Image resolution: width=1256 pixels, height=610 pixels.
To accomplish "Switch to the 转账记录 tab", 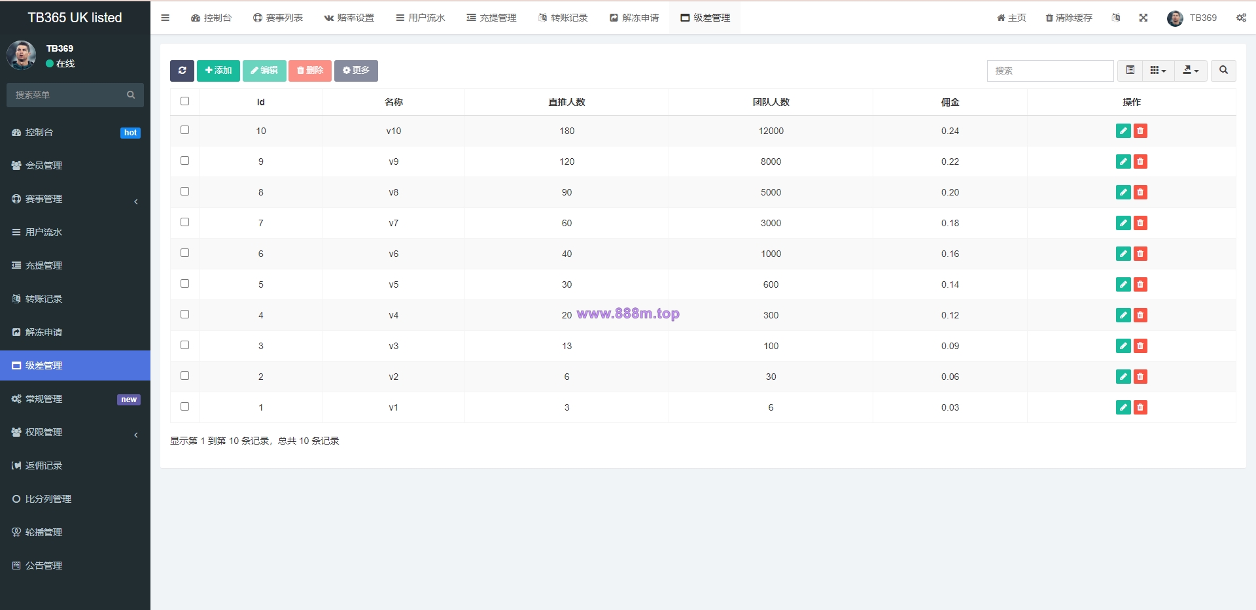I will (563, 18).
